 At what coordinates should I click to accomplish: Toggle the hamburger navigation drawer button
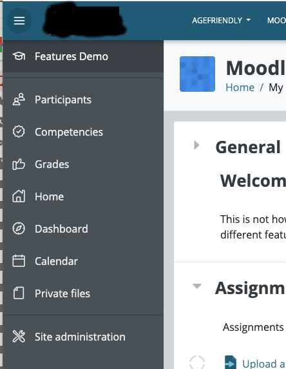pyautogui.click(x=19, y=21)
